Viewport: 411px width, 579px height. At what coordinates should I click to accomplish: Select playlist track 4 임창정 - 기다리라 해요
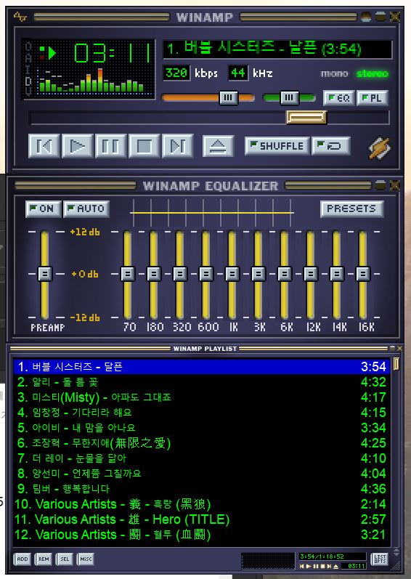(202, 413)
